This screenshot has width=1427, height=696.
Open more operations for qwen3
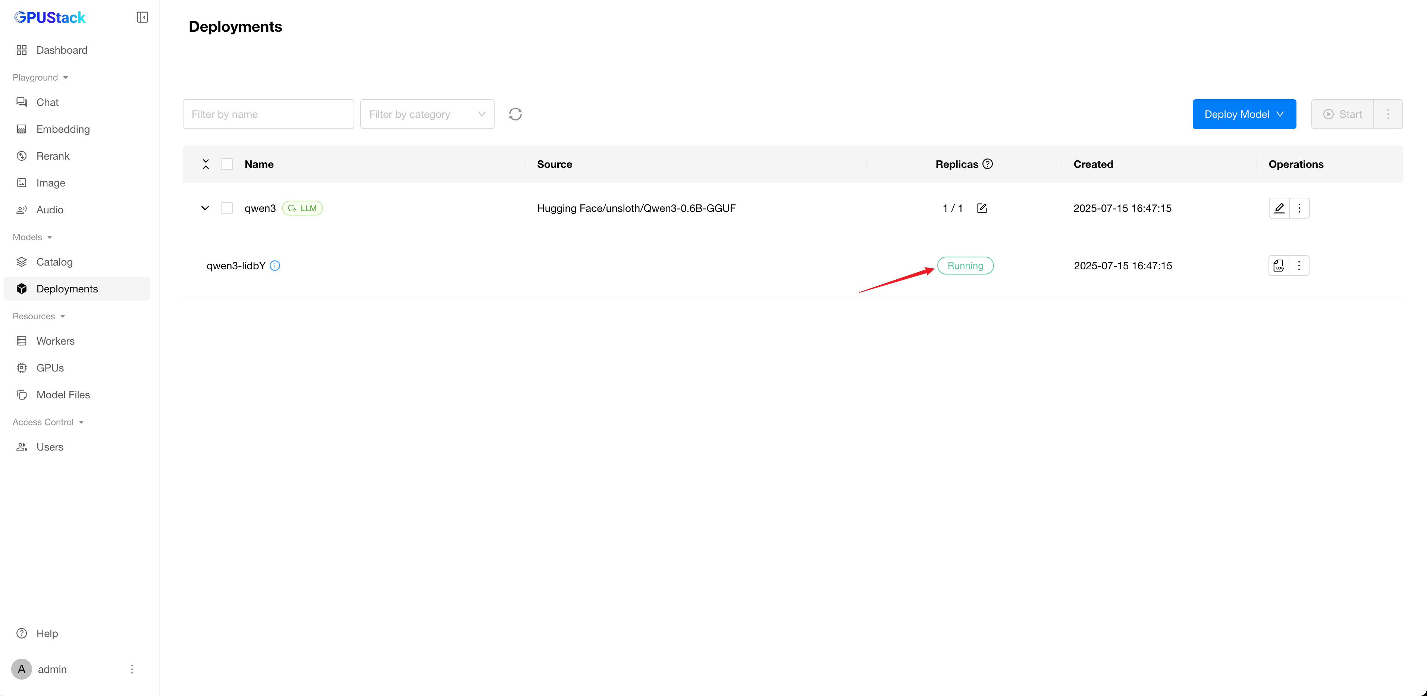click(x=1299, y=209)
